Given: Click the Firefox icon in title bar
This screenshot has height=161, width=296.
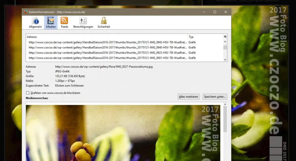Looking at the screenshot, I should pos(26,12).
